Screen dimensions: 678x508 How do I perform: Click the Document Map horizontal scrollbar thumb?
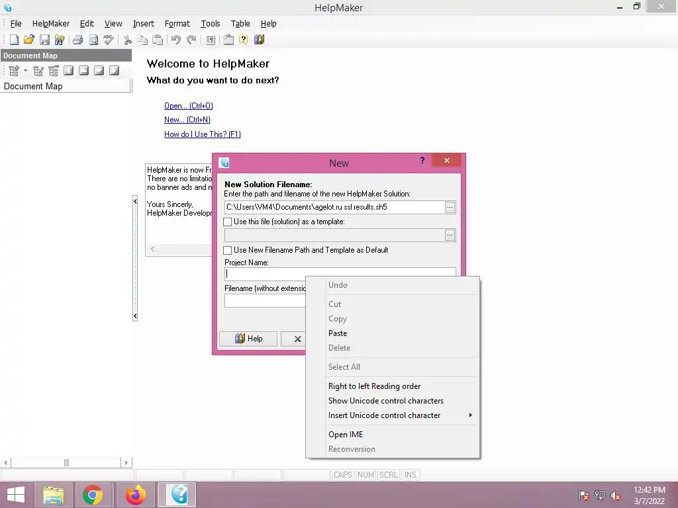66,462
